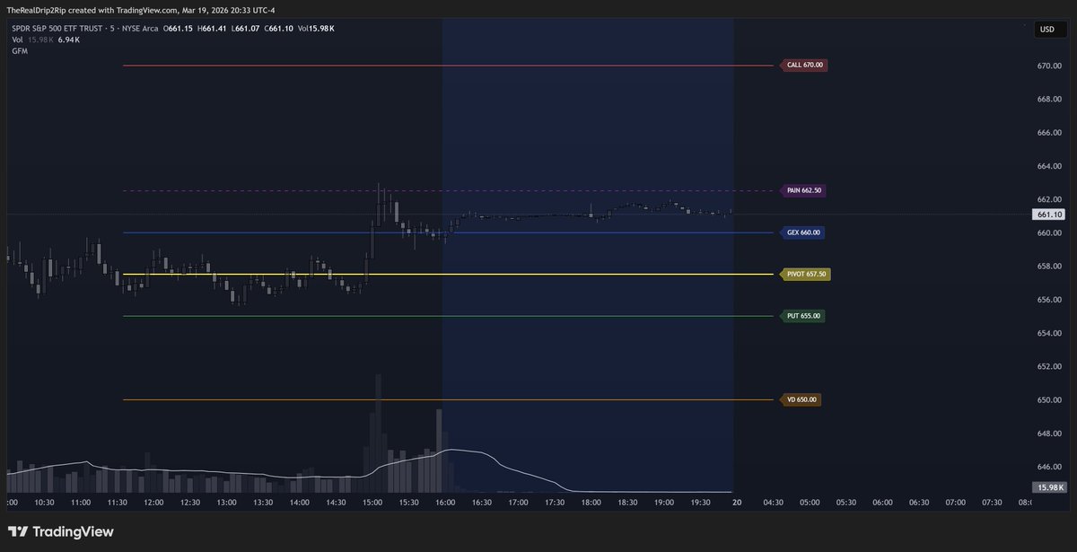
Task: Click the PUT 655.00 green label
Action: (802, 316)
